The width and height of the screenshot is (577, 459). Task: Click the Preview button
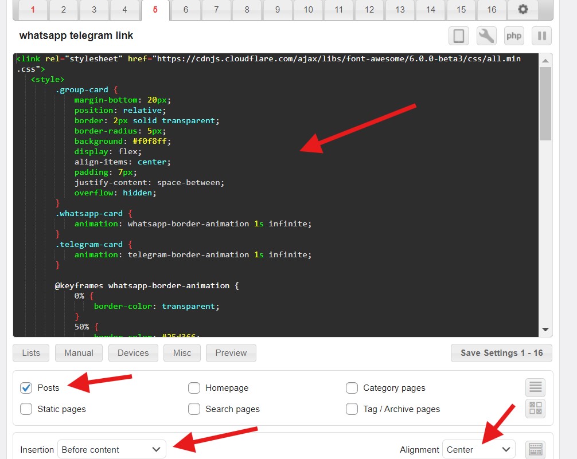[231, 353]
